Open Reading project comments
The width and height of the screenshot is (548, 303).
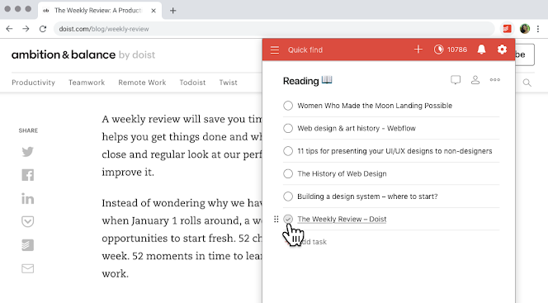point(456,80)
